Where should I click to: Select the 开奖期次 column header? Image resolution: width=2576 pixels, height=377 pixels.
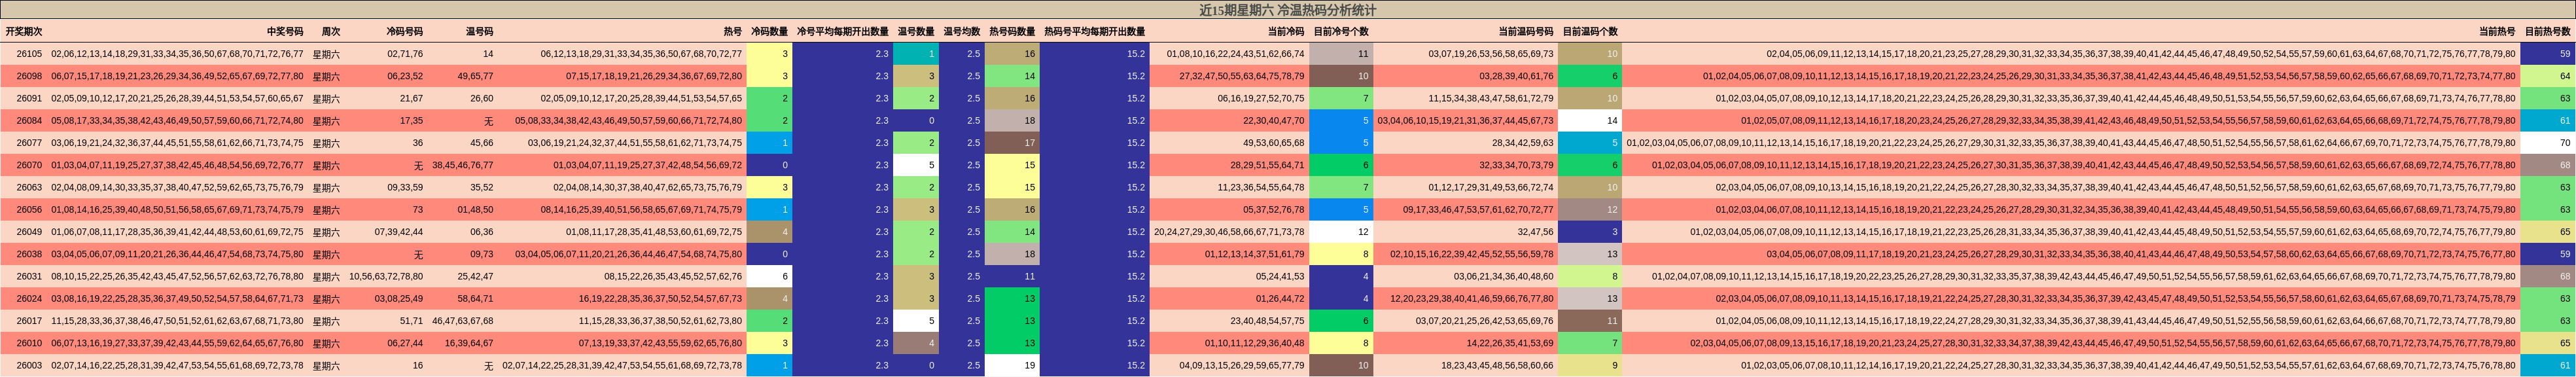point(24,32)
